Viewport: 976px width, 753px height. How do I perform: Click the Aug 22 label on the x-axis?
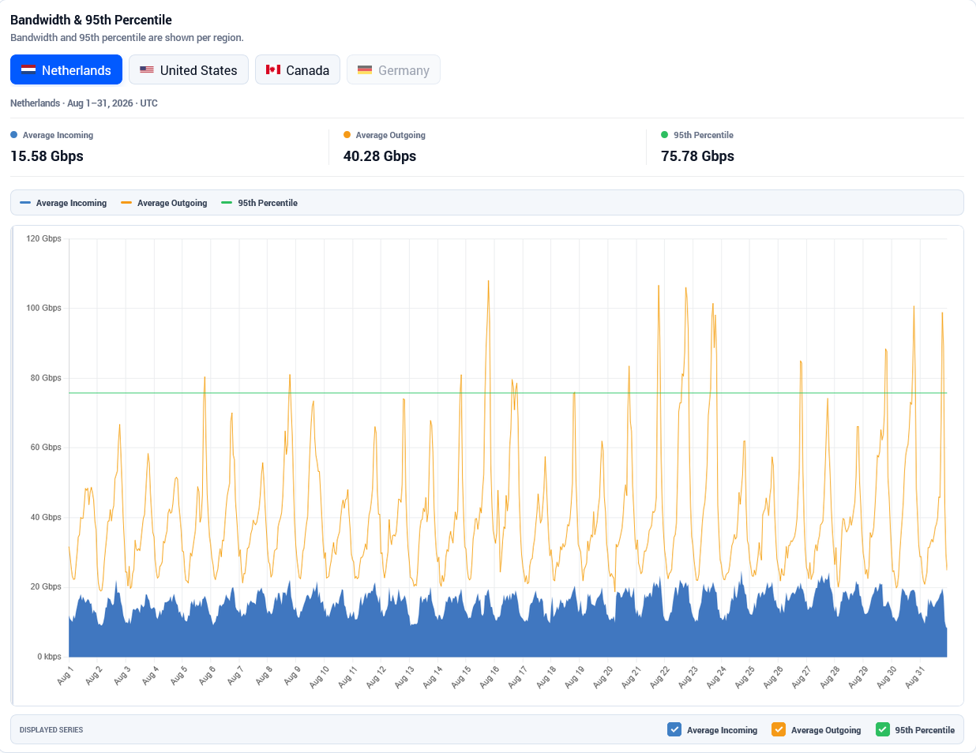(x=660, y=677)
